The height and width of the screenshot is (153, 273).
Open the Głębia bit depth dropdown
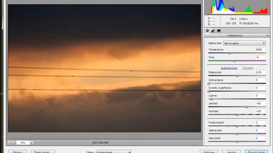(x=114, y=152)
